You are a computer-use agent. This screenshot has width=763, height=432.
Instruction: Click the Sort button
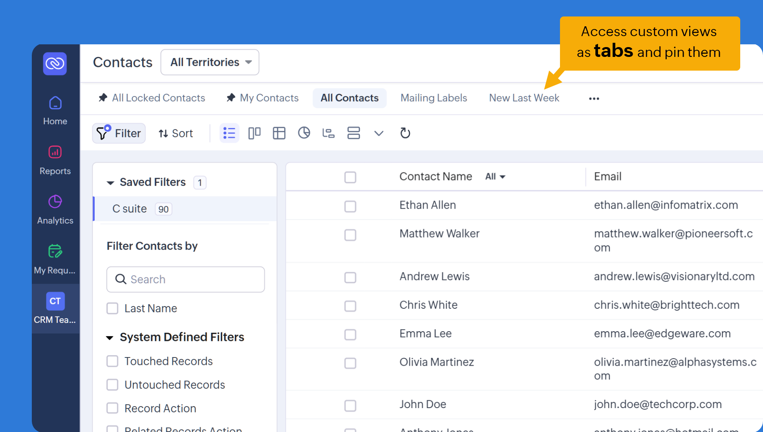(x=176, y=133)
